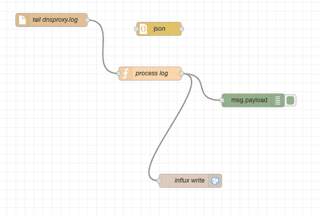
Task: Click the input port of process log node
Action: [x=118, y=73]
